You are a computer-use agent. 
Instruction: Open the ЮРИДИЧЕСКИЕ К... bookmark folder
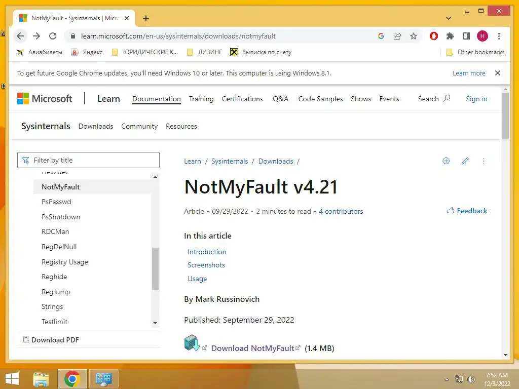144,52
